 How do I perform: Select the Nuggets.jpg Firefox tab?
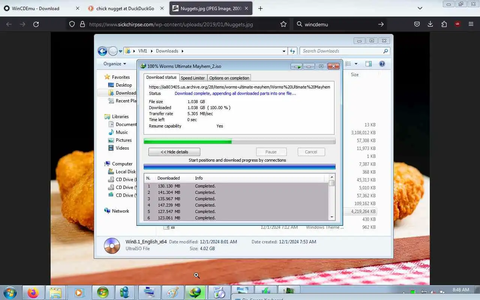tap(211, 8)
